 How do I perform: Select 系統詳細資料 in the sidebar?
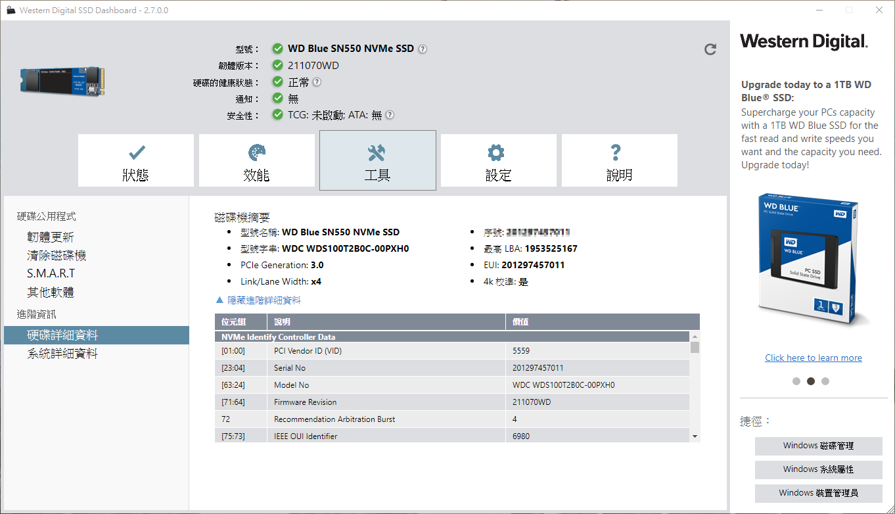62,354
